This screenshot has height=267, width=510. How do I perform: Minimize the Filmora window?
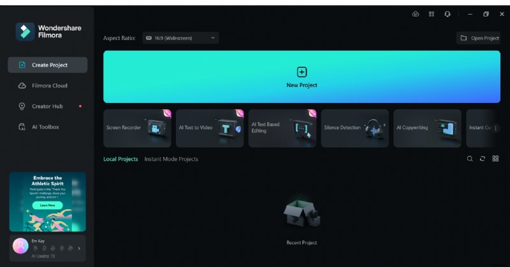[470, 14]
